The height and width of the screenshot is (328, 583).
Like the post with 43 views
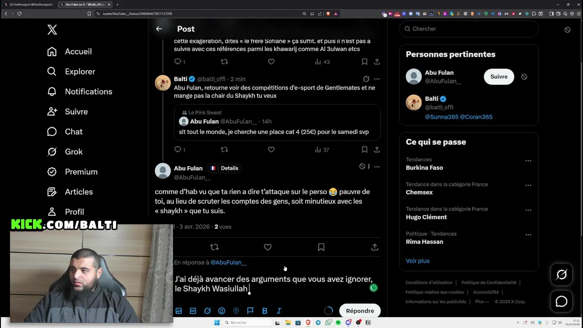271,61
